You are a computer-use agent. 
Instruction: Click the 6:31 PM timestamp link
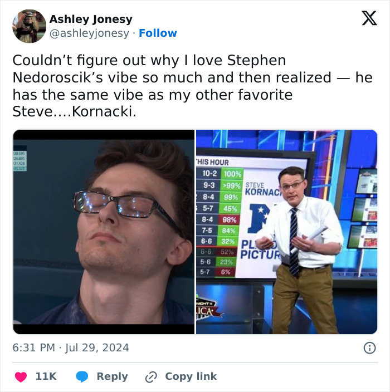coord(33,348)
